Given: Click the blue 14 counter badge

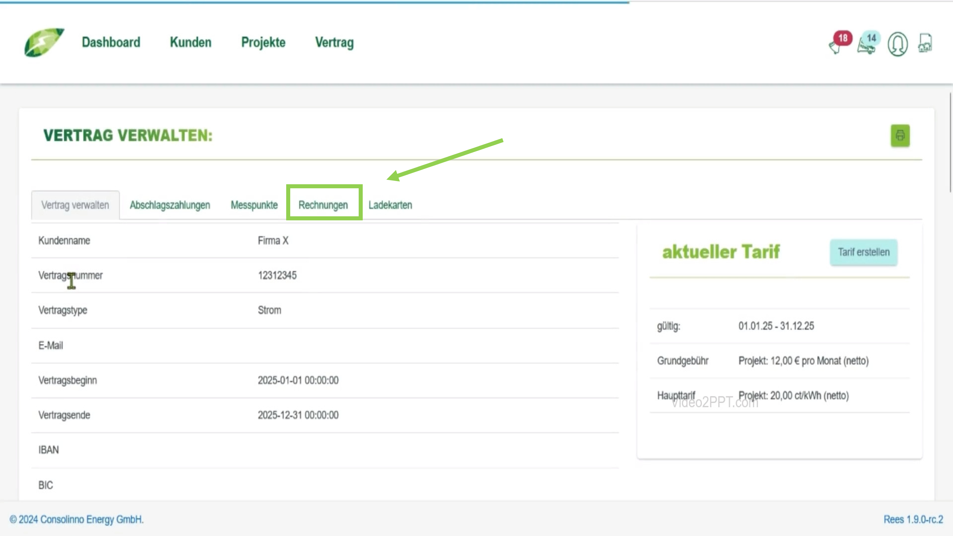Looking at the screenshot, I should [x=871, y=38].
